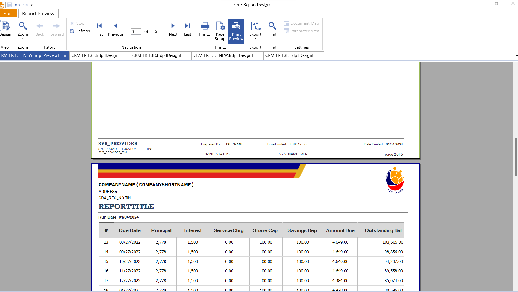This screenshot has width=518, height=292.
Task: Select the page number input field
Action: coord(136,31)
